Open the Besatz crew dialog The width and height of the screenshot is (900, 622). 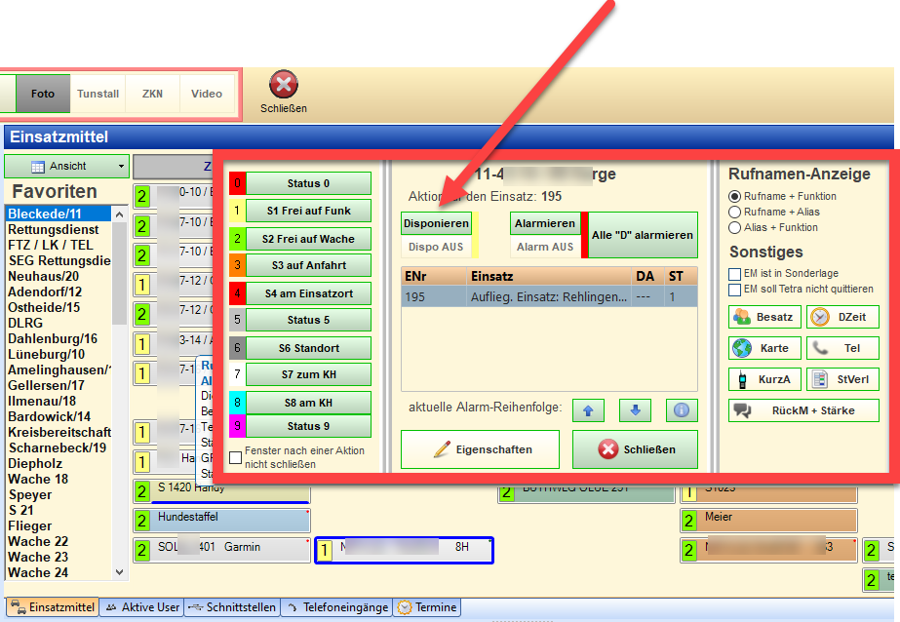[764, 317]
